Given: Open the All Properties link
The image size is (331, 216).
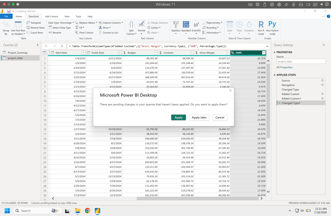Looking at the screenshot, I should (284, 67).
